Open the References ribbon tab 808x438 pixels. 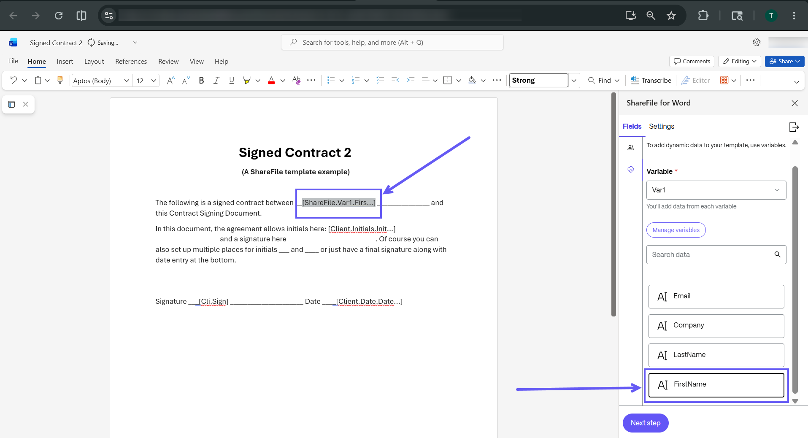click(x=131, y=61)
